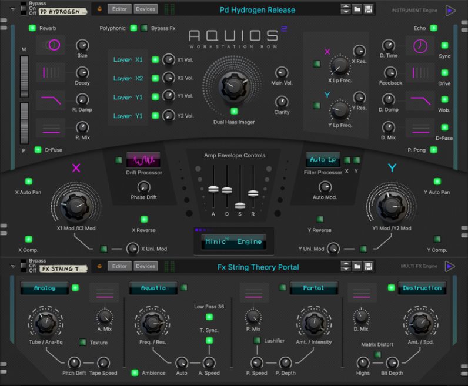Click the Sustain (S) envelope slider

[x=240, y=206]
